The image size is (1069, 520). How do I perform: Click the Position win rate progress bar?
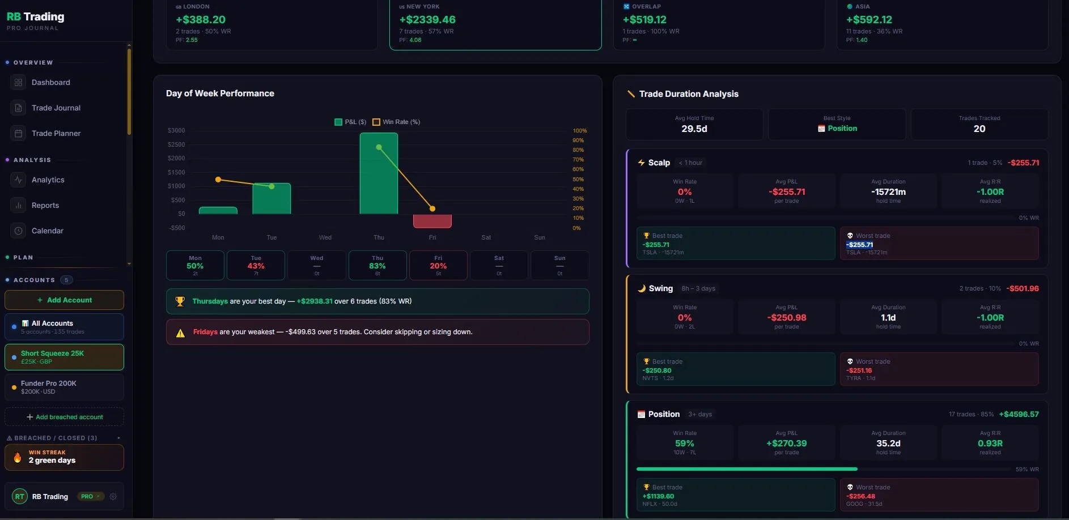point(823,469)
